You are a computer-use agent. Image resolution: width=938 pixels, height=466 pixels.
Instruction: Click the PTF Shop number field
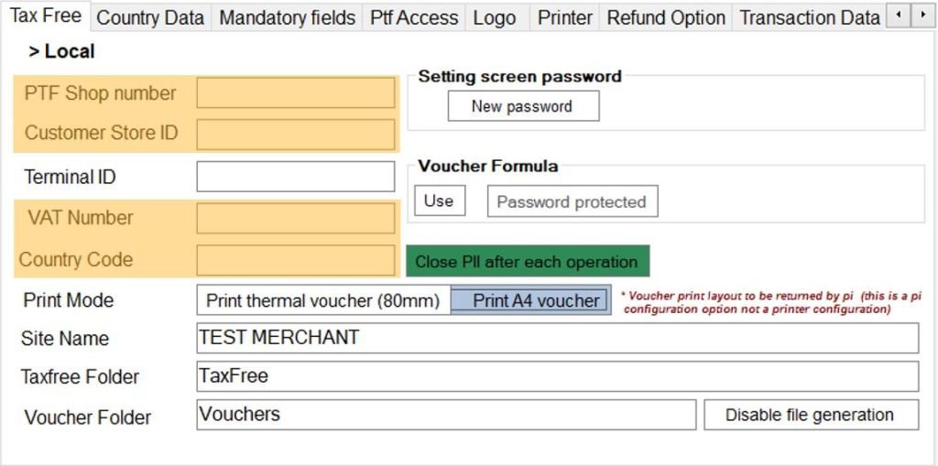[295, 93]
